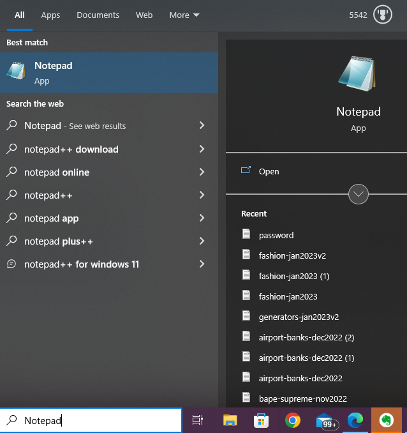Click the large Notepad icon in preview pane
Viewport: 407px width, 433px height.
point(358,73)
